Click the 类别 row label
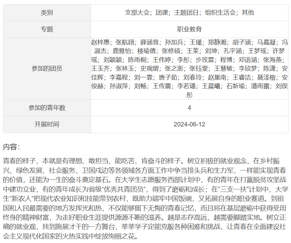 (47, 13)
